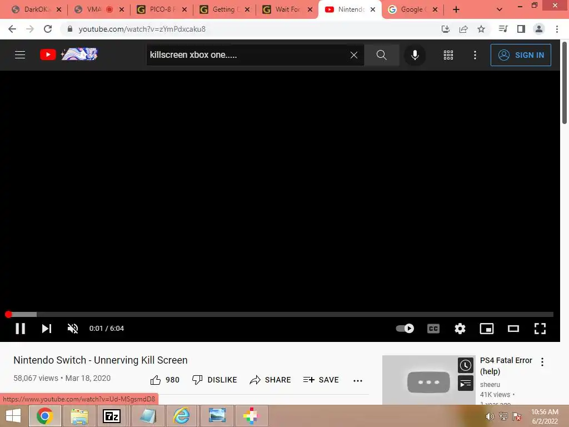Bookmark this page with the star
This screenshot has height=427, width=569.
click(x=481, y=29)
